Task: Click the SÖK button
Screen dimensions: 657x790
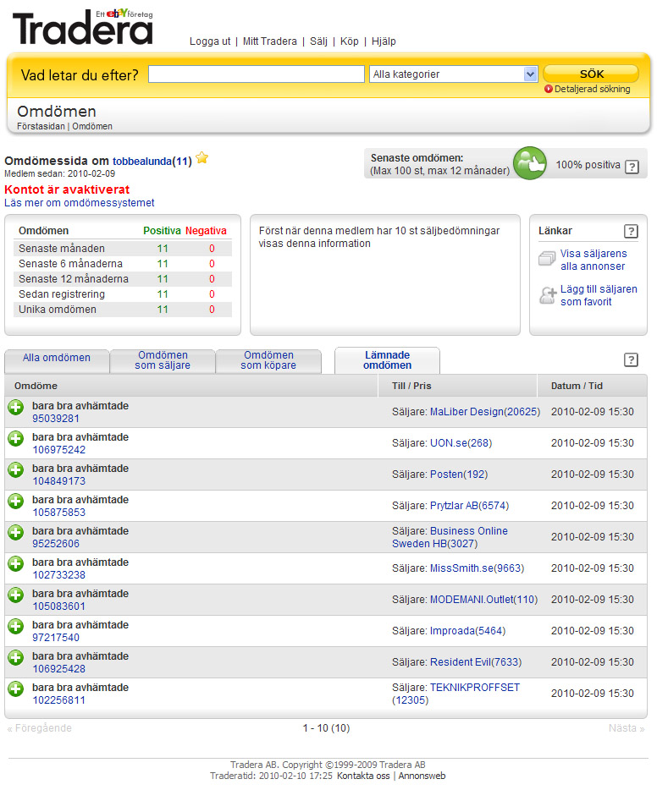Action: coord(591,74)
